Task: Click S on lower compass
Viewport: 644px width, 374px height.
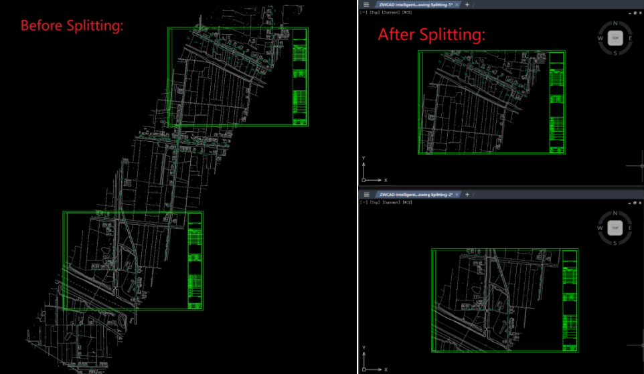Action: point(615,244)
